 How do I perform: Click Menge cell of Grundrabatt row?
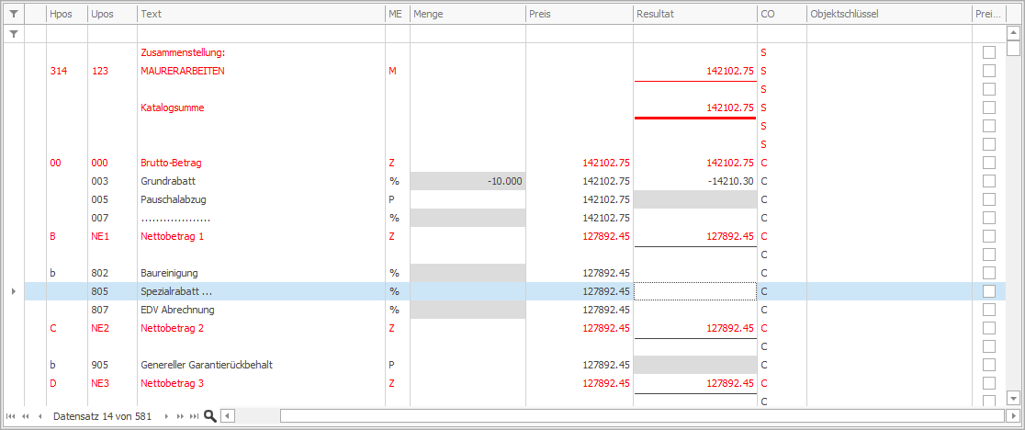click(467, 181)
